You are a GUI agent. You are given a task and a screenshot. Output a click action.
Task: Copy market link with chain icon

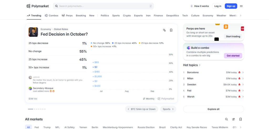[164, 30]
